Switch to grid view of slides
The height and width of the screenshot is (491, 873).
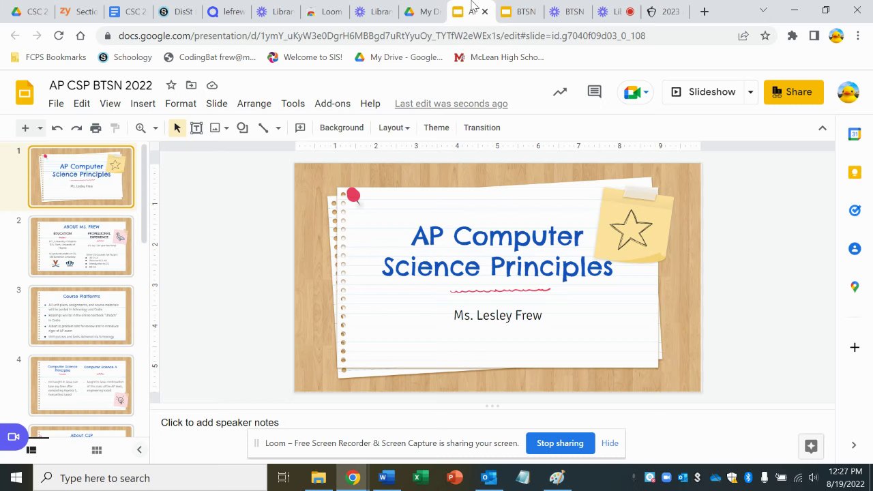(x=97, y=450)
